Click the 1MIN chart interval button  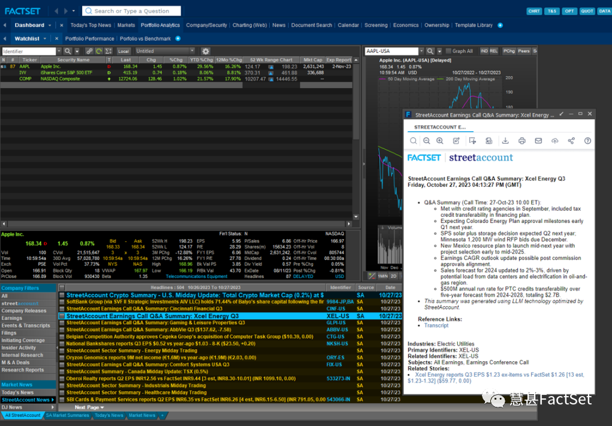click(383, 276)
